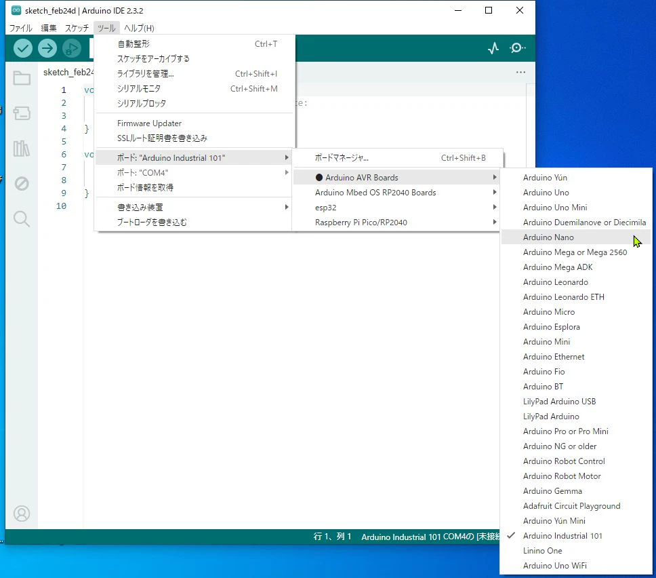Screen dimensions: 656x578
Task: Choose Linino One board
Action: (576, 551)
